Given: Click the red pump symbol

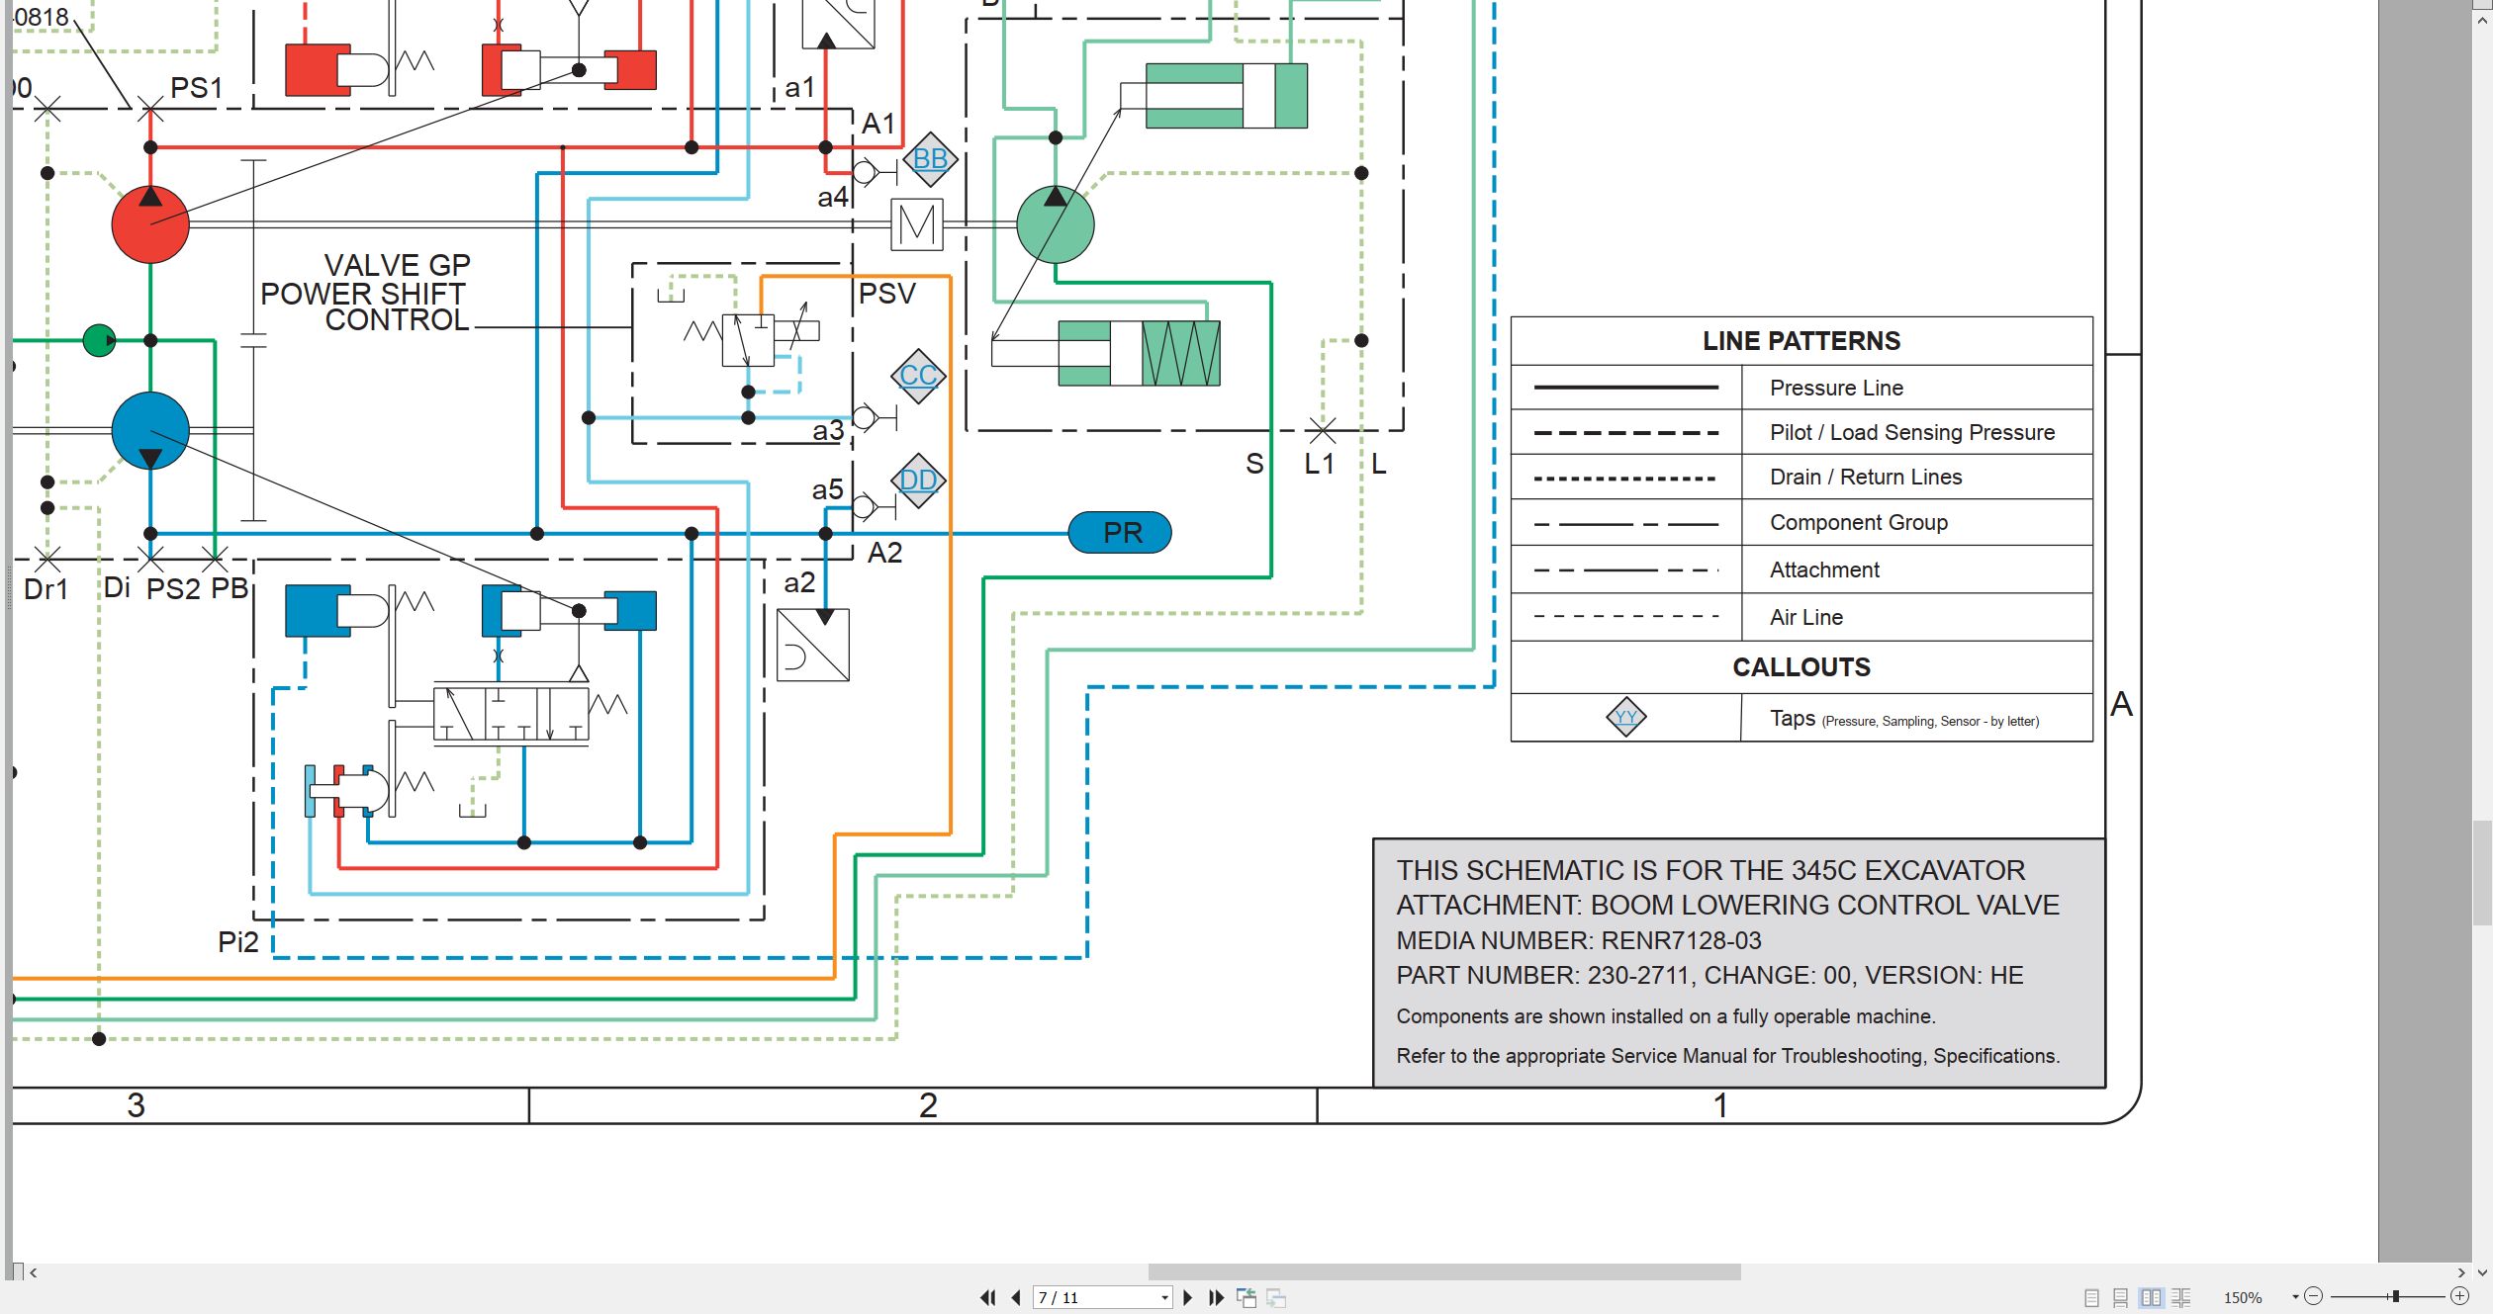Looking at the screenshot, I should 150,224.
